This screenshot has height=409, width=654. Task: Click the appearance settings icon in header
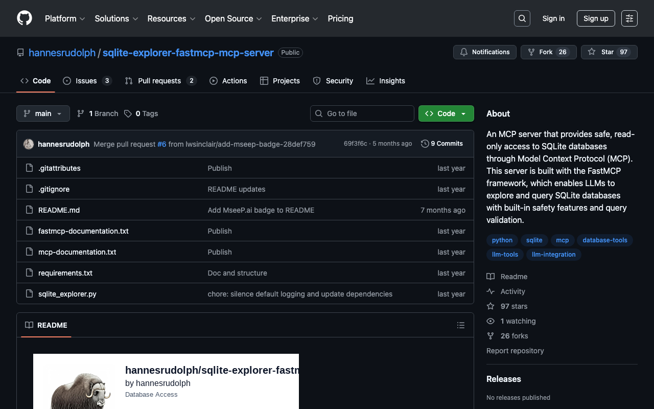[629, 18]
